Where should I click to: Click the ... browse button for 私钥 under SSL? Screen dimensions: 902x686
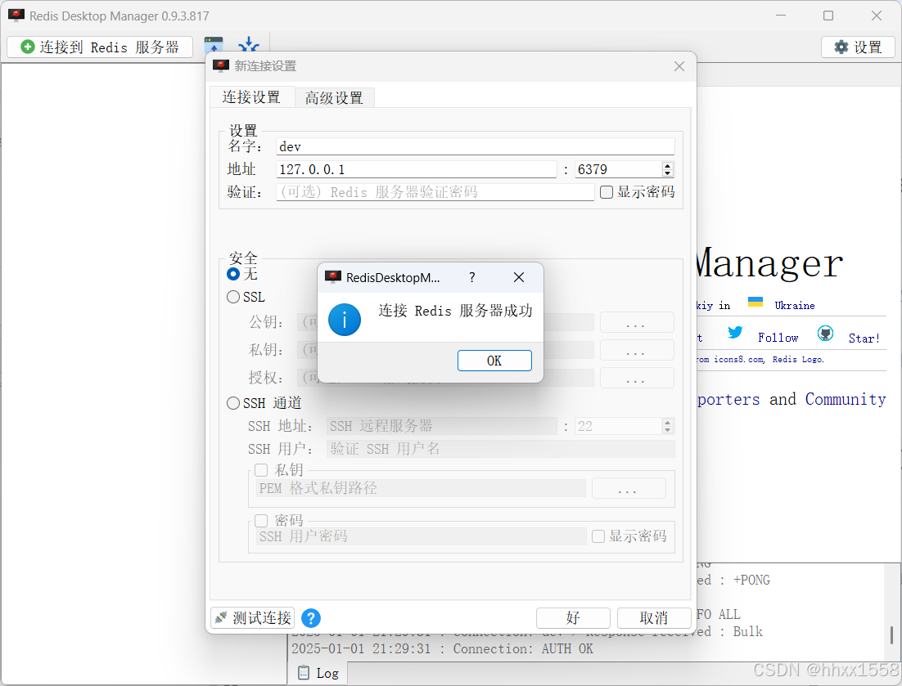[x=637, y=350]
